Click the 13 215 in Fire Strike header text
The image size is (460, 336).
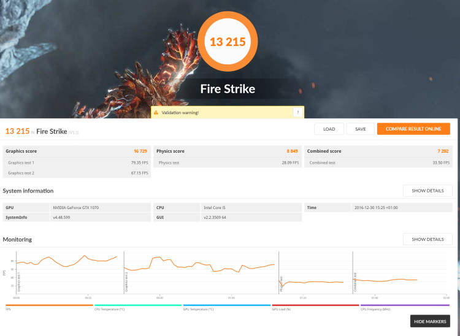[x=42, y=131]
